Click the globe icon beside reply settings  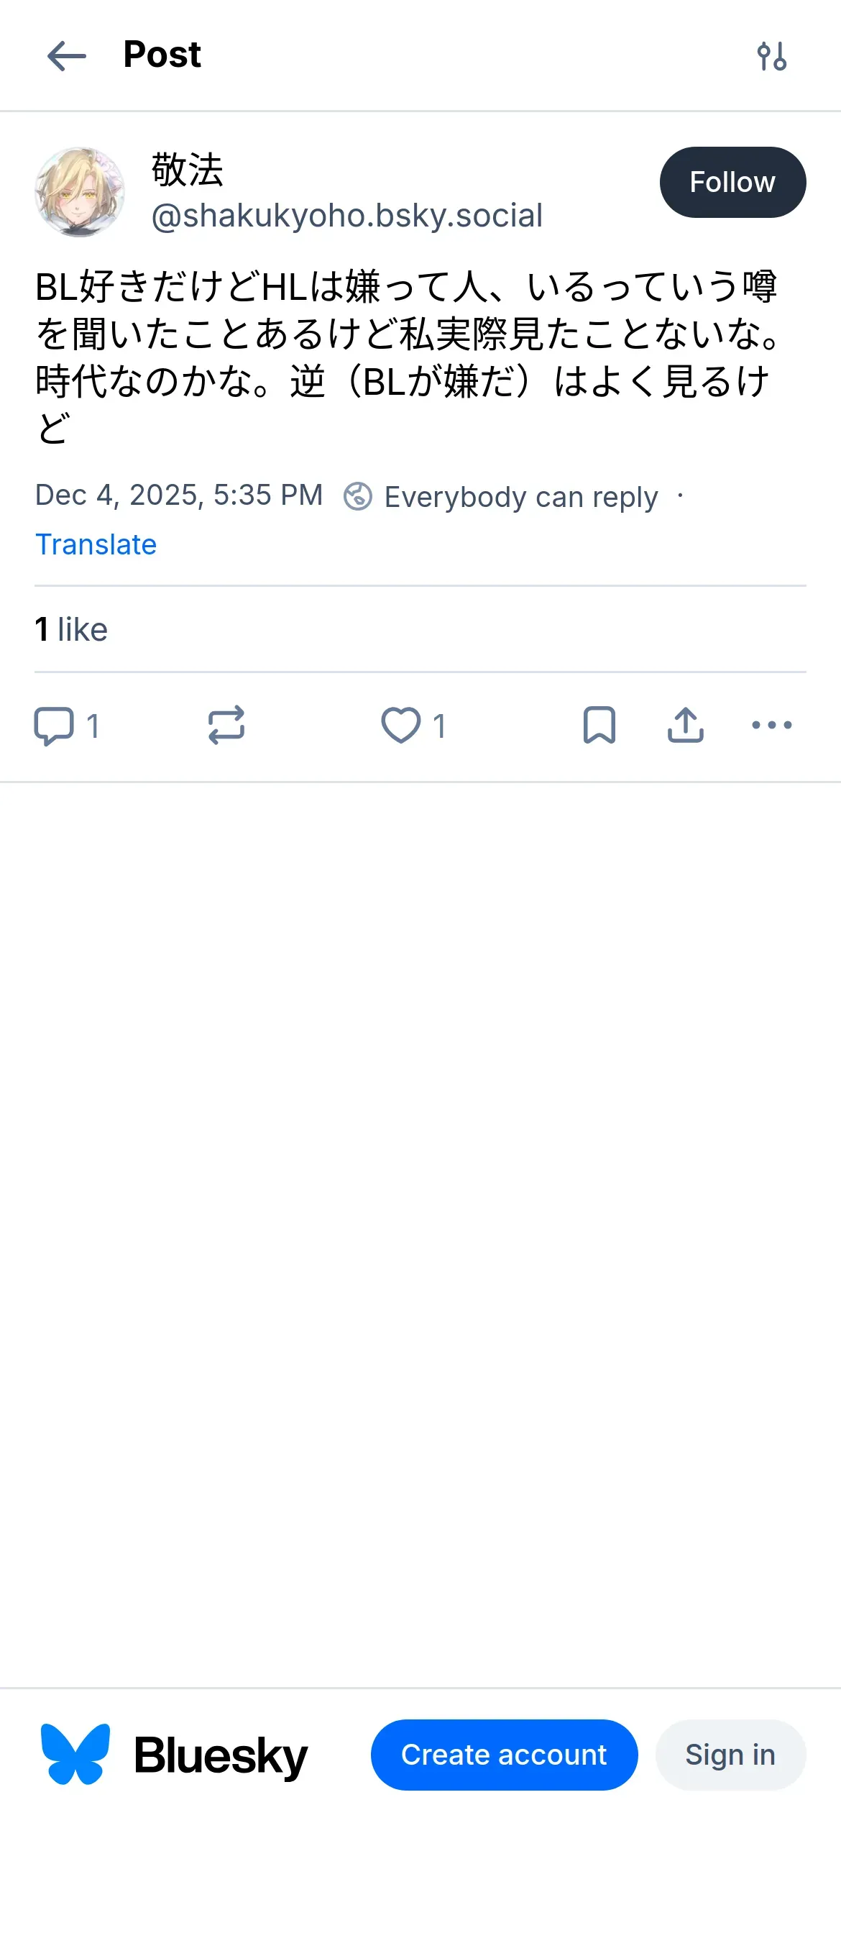[x=358, y=497]
